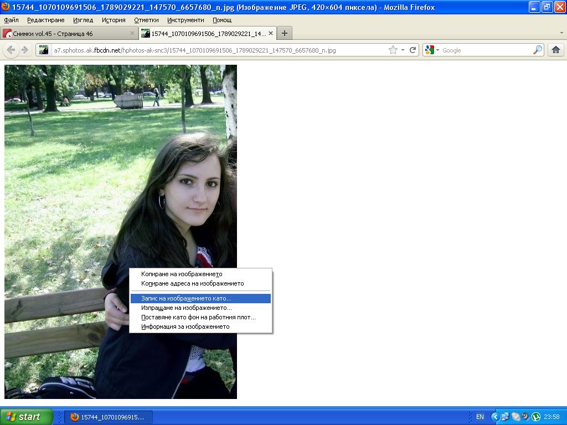Open the Отметки menu
The height and width of the screenshot is (425, 567).
tap(146, 20)
